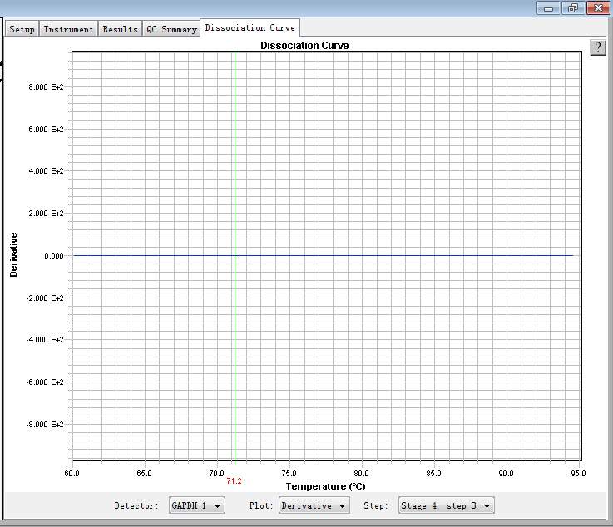
Task: Click the 80.0 x-axis value
Action: (x=361, y=474)
